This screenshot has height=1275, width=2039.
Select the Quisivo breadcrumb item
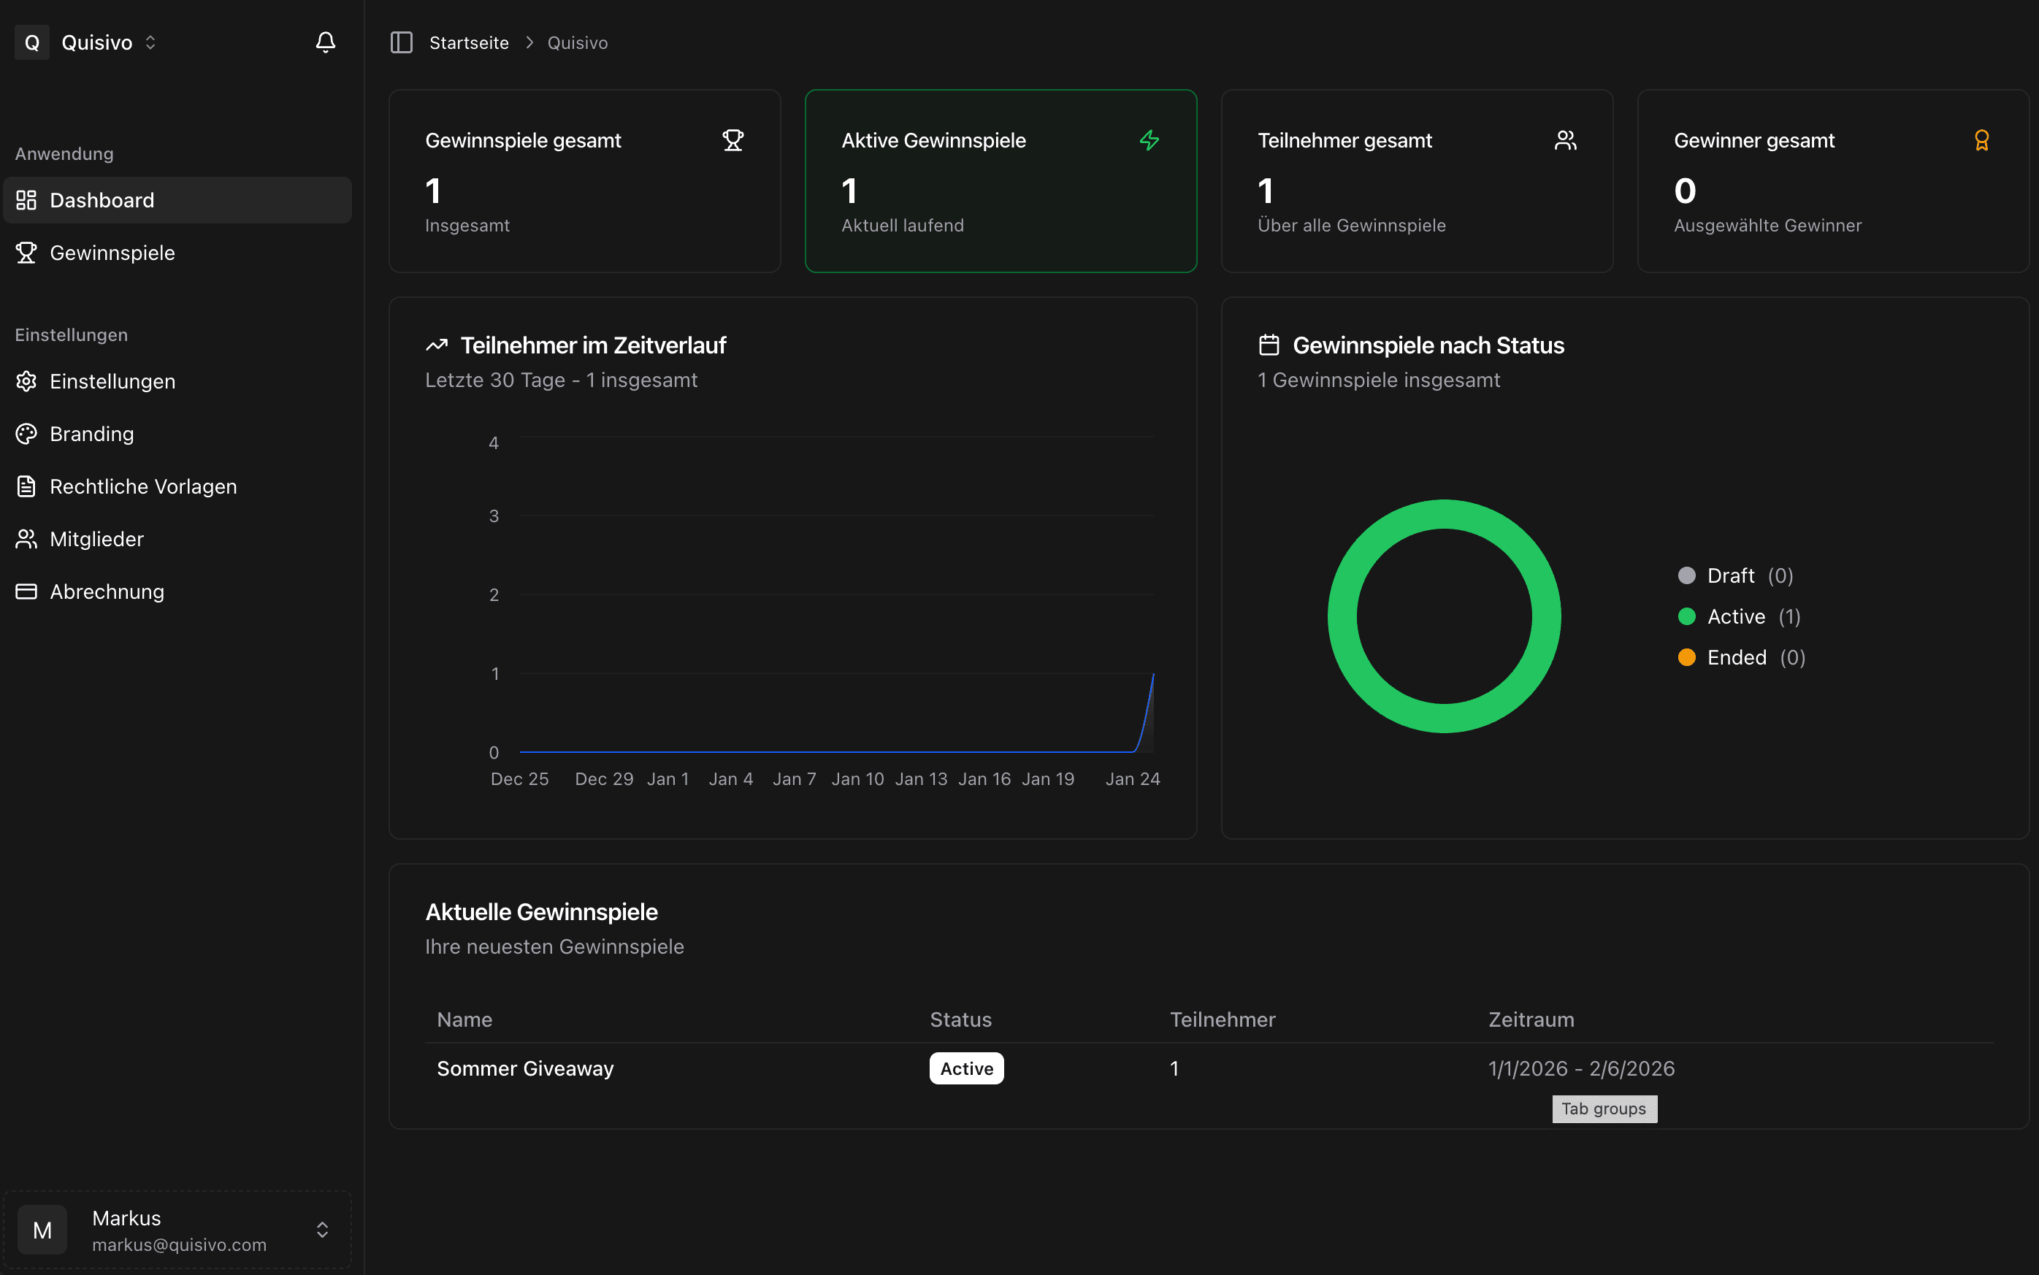click(577, 42)
